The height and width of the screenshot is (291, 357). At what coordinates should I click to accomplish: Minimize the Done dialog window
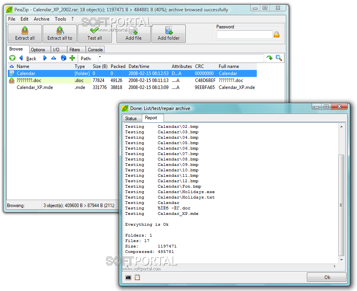tap(317, 106)
